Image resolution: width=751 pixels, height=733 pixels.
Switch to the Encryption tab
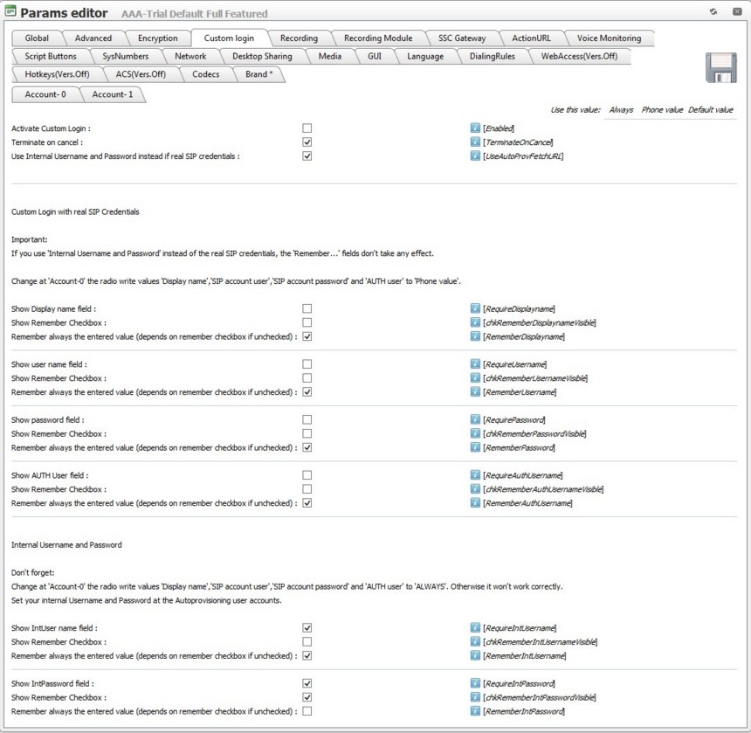click(158, 38)
